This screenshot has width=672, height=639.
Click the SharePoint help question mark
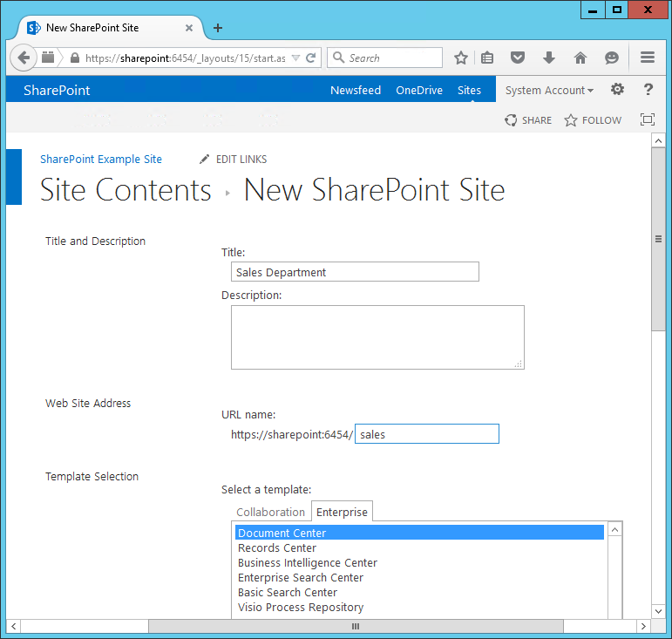(648, 89)
